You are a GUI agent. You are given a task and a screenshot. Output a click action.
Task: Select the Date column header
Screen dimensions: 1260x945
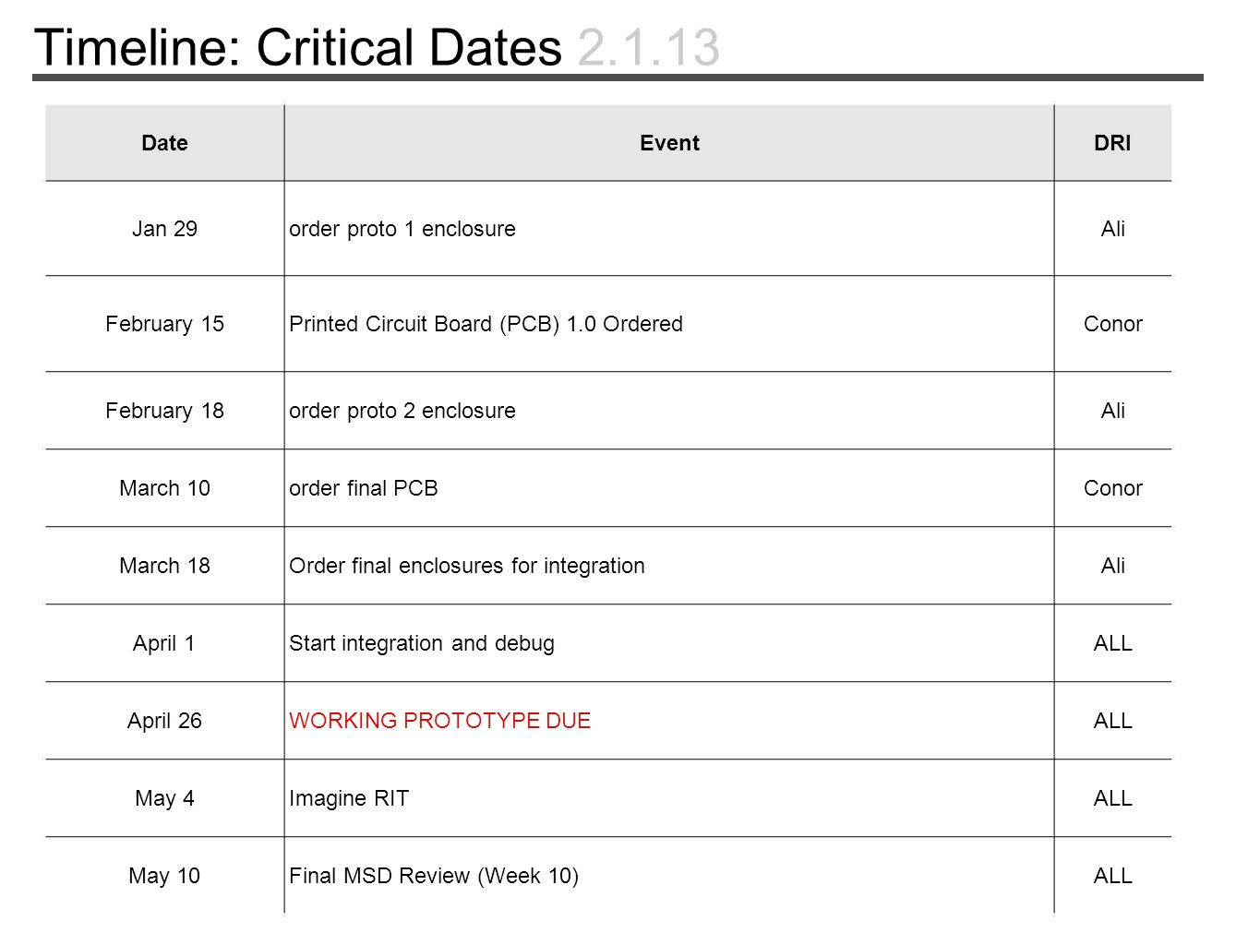coord(164,143)
